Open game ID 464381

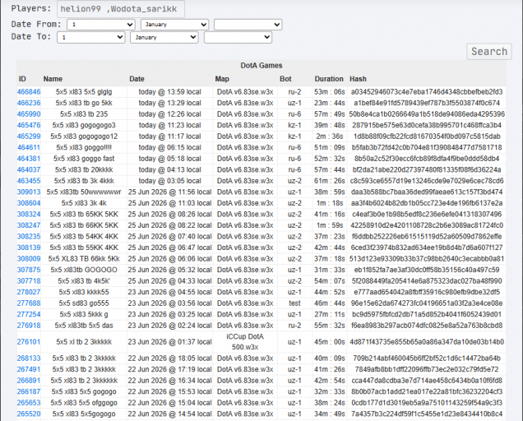pyautogui.click(x=29, y=159)
